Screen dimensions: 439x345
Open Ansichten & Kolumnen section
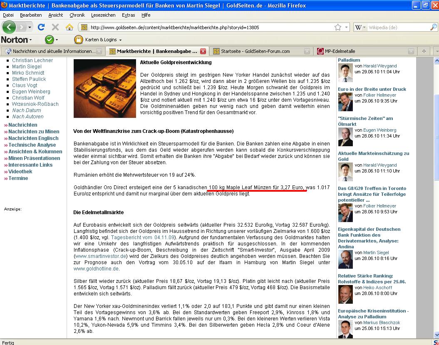[35, 151]
